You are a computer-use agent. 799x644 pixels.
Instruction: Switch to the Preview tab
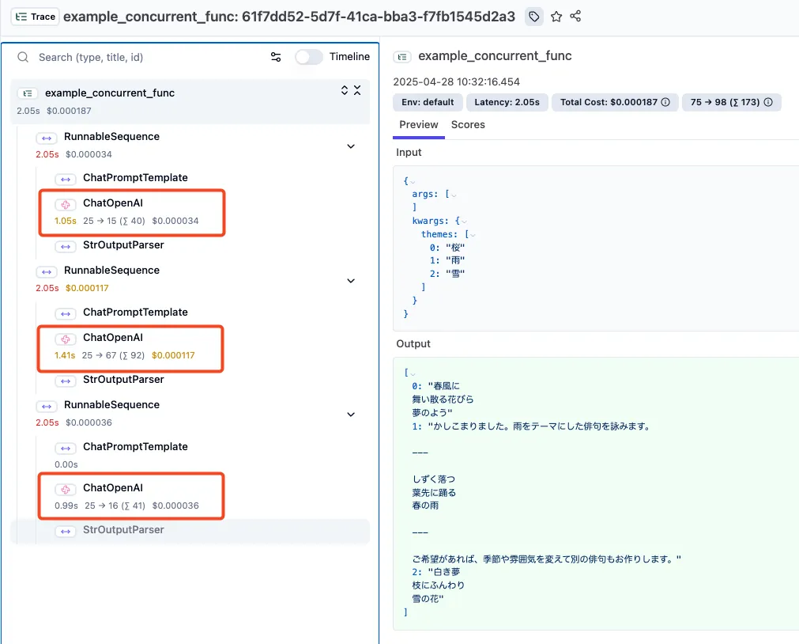coord(418,125)
